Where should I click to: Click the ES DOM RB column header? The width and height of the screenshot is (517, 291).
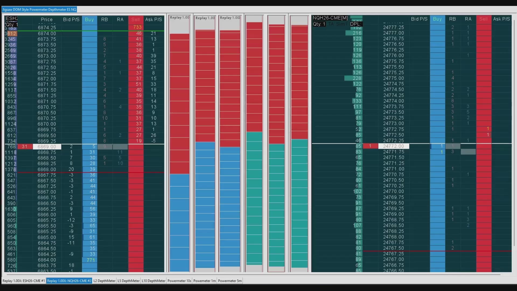point(104,19)
